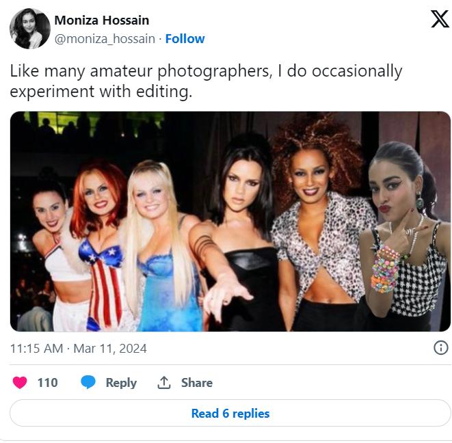Open Read 6 replies

(x=230, y=413)
